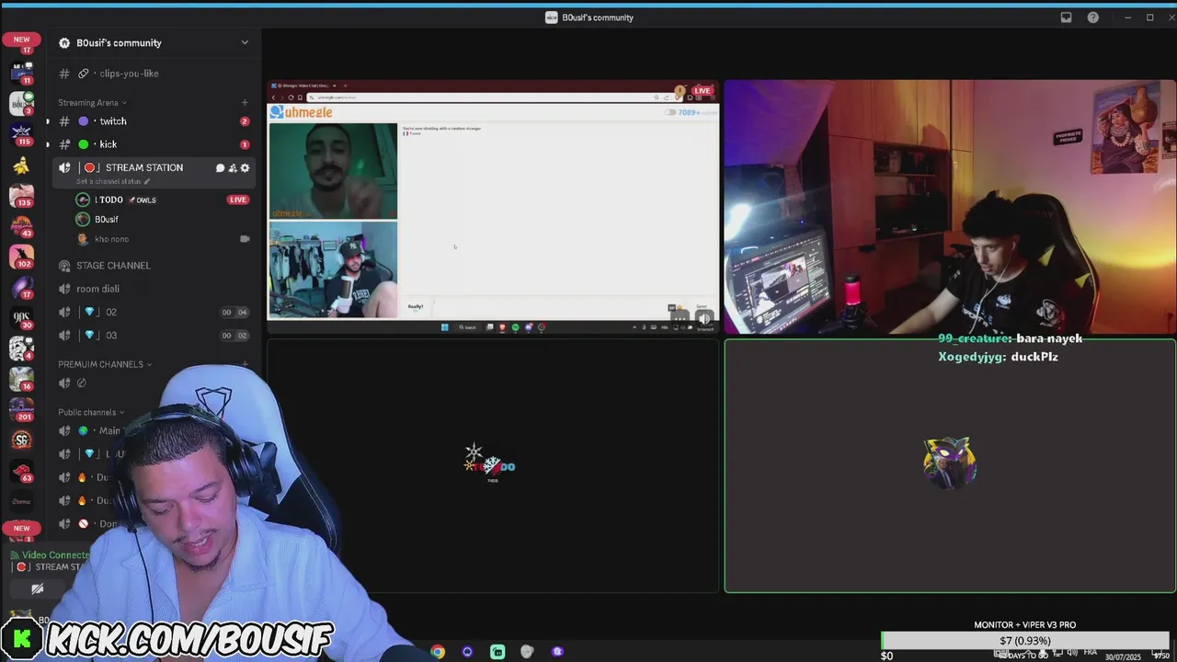
Task: Open server icon with 43 badge
Action: (21, 225)
